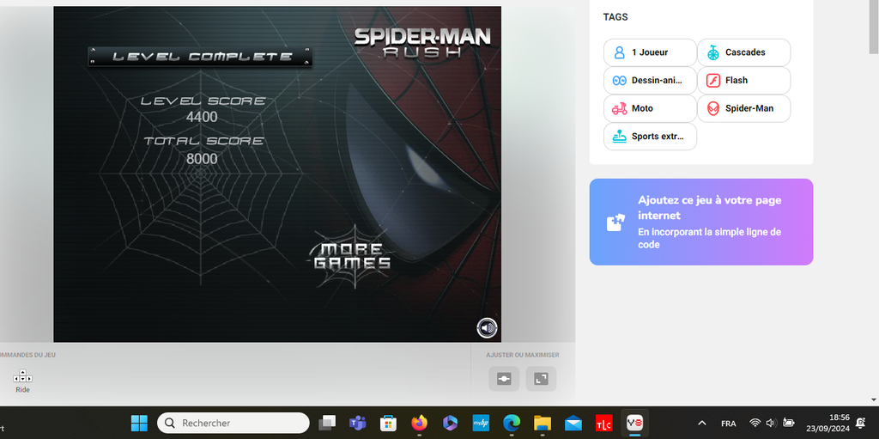The height and width of the screenshot is (439, 879).
Task: Maximize the game to fullscreen
Action: [541, 379]
